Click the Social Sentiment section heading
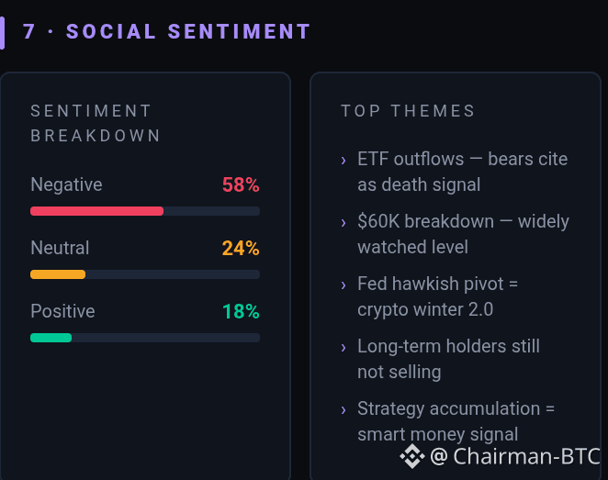The image size is (608, 480). pyautogui.click(x=167, y=31)
